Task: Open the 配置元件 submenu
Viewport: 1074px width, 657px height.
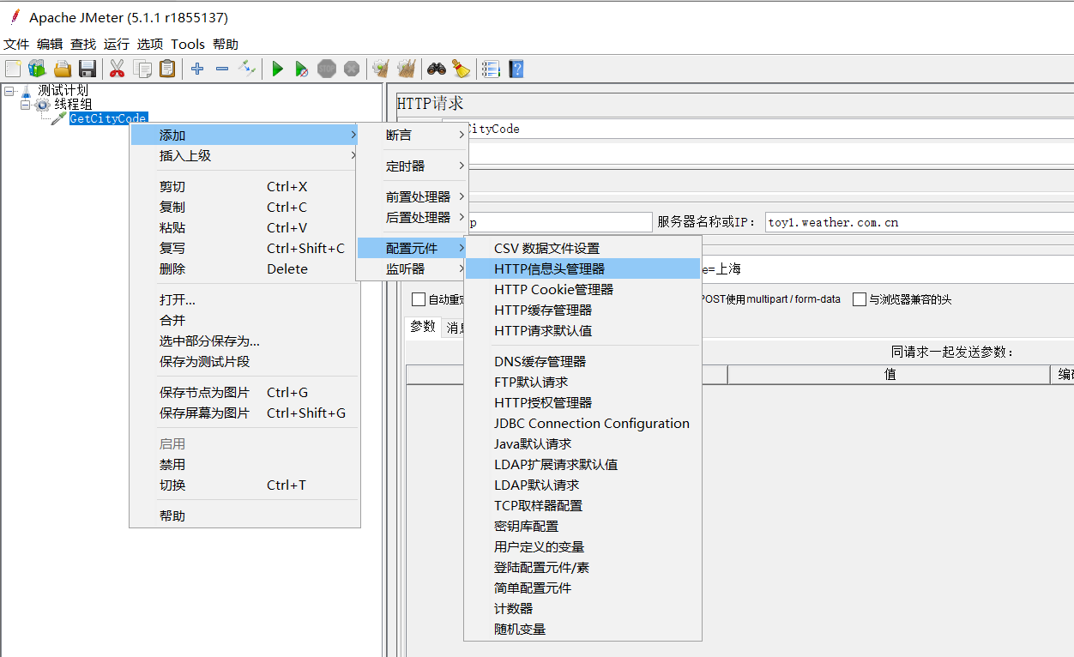Action: (413, 249)
